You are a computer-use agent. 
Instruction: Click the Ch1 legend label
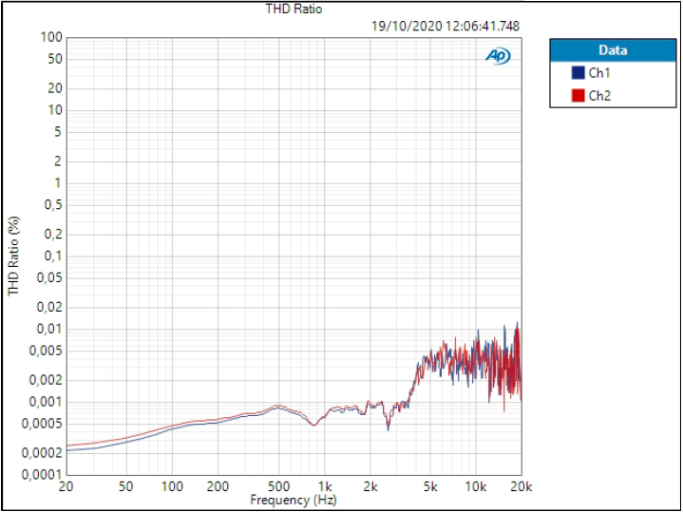599,73
